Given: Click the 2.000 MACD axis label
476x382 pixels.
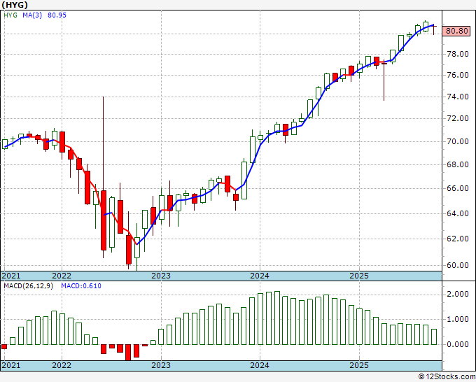Looking at the screenshot, I should 458,294.
